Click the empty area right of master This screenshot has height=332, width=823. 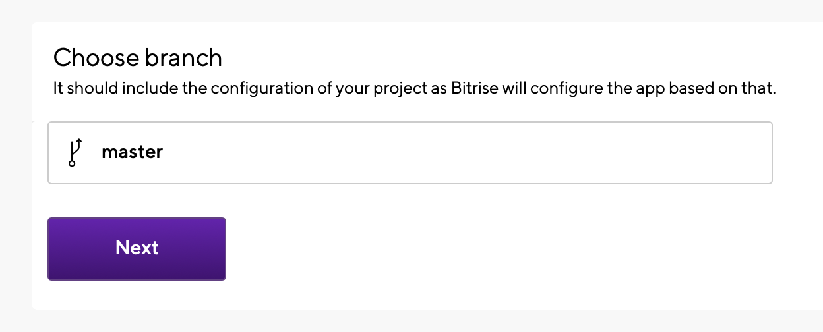(462, 153)
